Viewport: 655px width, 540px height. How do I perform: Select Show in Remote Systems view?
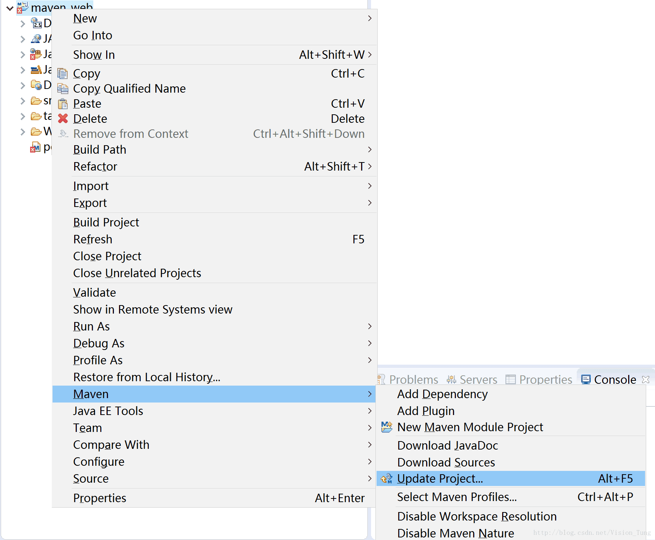215,310
